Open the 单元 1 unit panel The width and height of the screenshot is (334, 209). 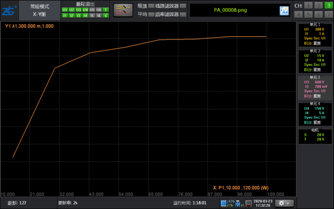tap(315, 34)
